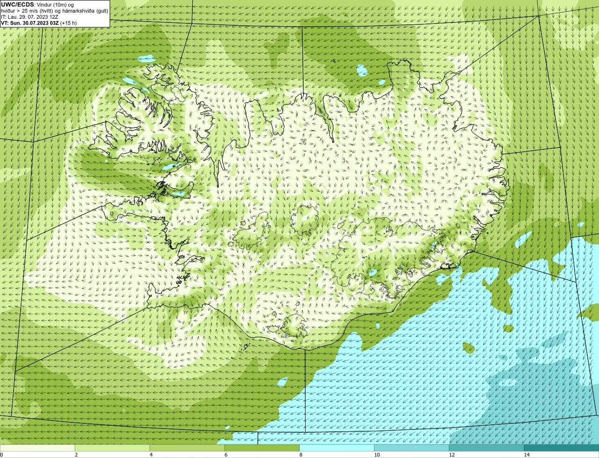Click the 'IT: Lau. 29. 07. 2023 12Z' line
599x458 pixels.
(x=29, y=17)
